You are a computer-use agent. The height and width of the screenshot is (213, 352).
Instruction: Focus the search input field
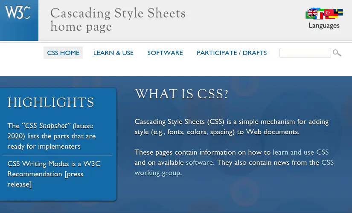coord(305,53)
